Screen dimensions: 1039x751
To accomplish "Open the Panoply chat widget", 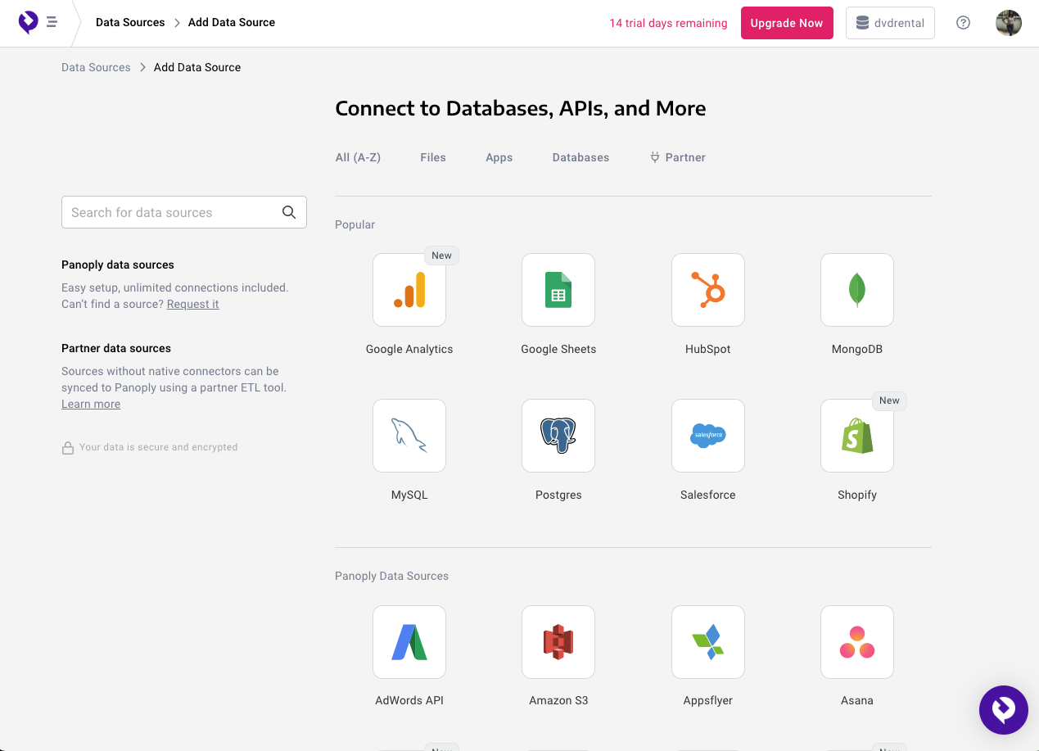I will [1004, 710].
